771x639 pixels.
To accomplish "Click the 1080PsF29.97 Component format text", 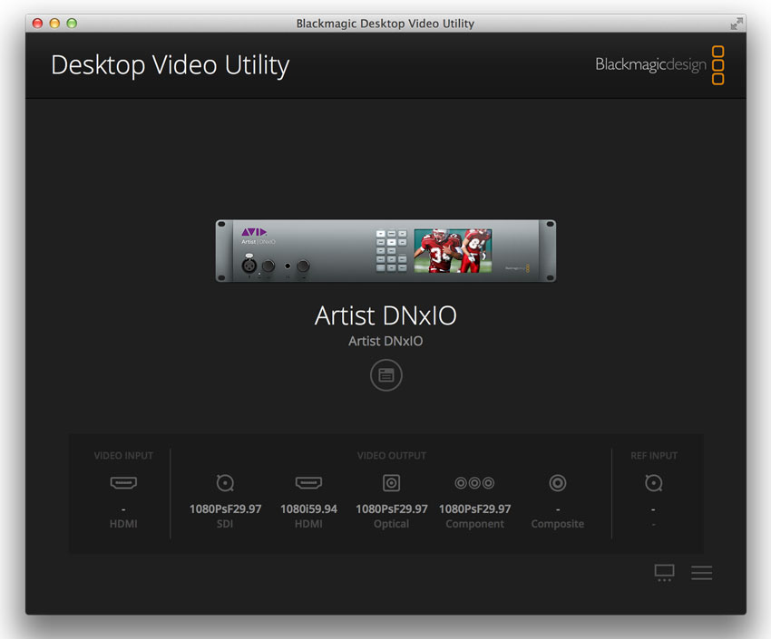I will tap(474, 508).
